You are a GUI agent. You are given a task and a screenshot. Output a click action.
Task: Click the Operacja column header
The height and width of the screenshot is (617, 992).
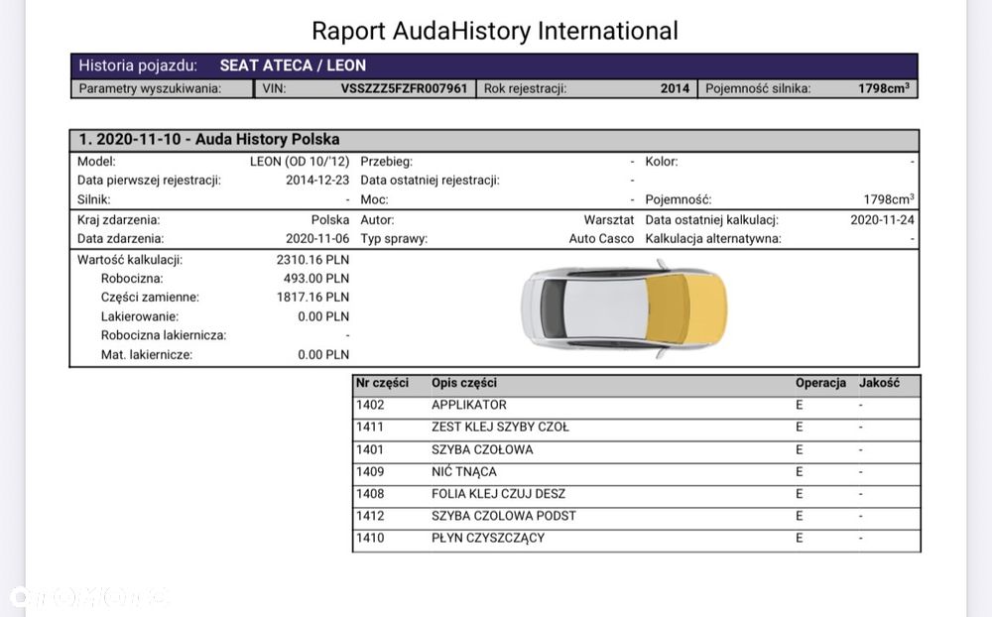click(820, 384)
